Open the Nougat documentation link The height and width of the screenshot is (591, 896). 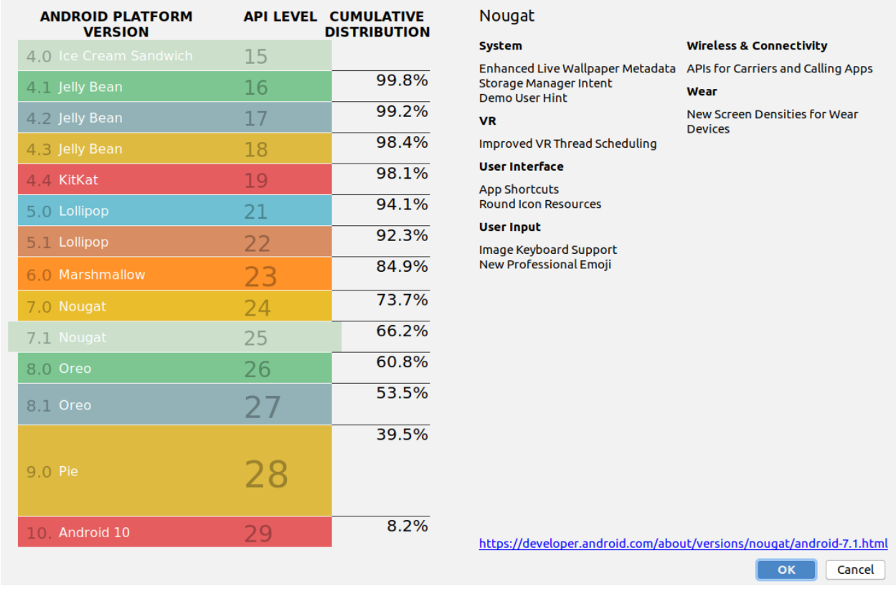click(682, 544)
